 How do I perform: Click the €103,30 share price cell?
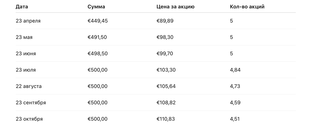(x=166, y=70)
